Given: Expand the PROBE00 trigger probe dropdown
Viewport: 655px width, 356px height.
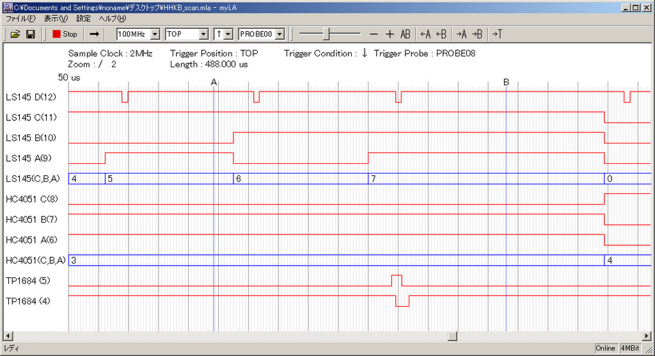Looking at the screenshot, I should (x=280, y=34).
